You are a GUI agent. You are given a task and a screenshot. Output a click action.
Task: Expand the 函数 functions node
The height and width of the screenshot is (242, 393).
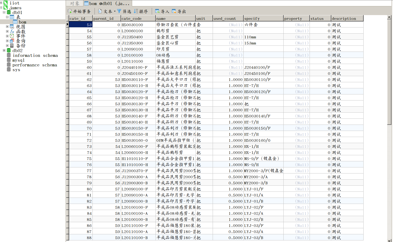point(7,31)
